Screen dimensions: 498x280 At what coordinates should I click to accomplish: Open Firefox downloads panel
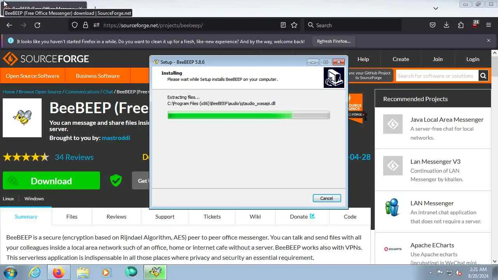[x=446, y=25]
